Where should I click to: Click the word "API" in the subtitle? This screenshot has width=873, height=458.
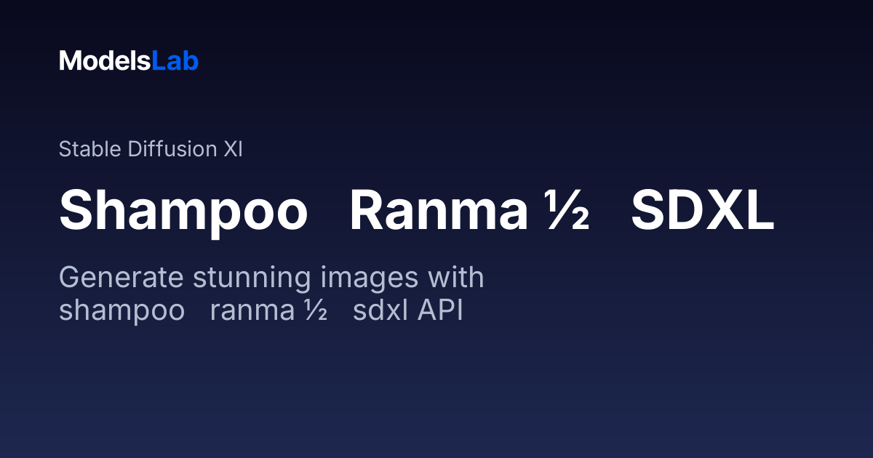point(440,310)
